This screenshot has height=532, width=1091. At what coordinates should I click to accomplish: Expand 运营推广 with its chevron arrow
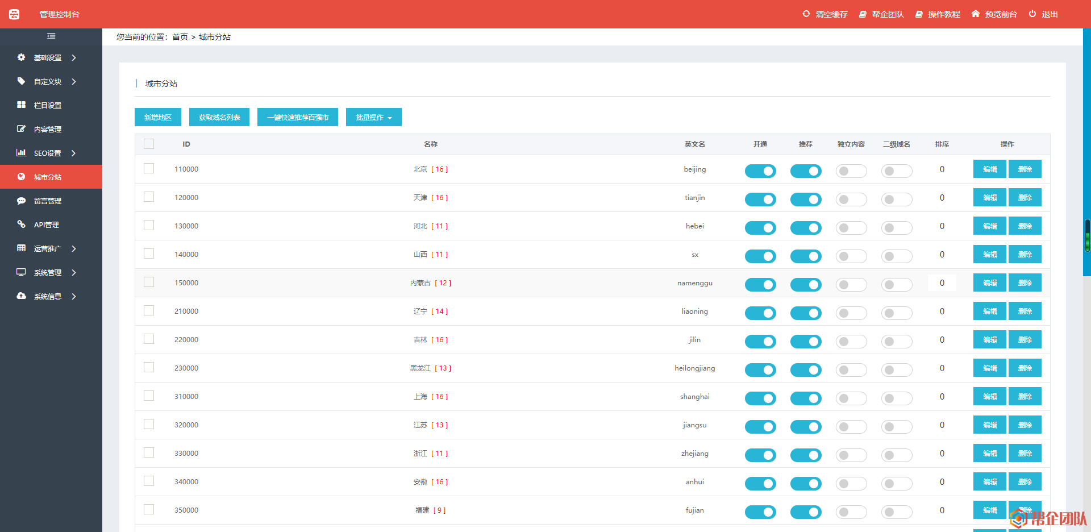coord(74,249)
